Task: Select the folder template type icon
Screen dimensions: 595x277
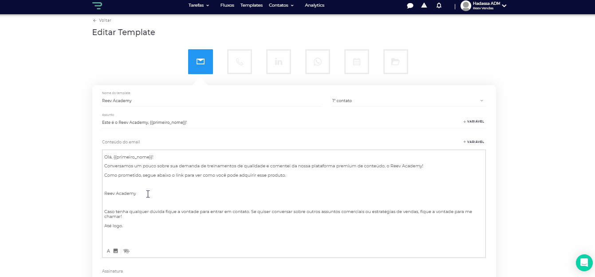Action: click(396, 62)
